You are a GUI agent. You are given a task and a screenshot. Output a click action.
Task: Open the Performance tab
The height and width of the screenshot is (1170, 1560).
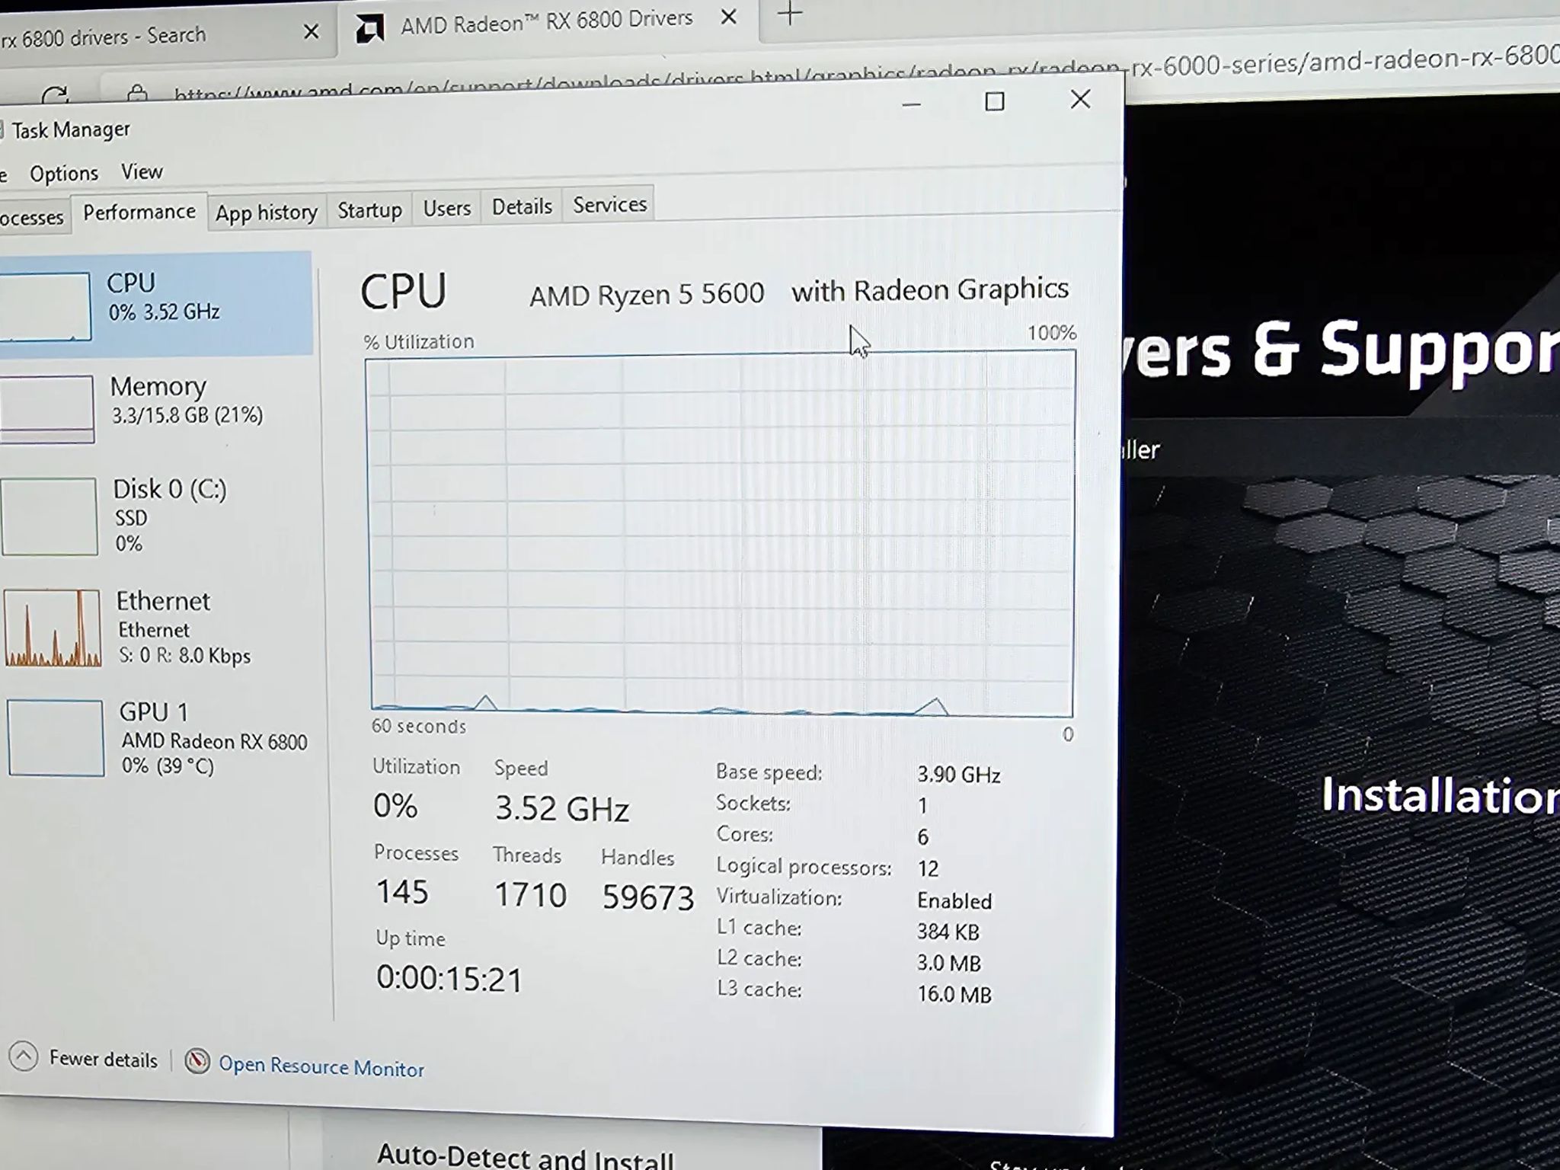[139, 213]
